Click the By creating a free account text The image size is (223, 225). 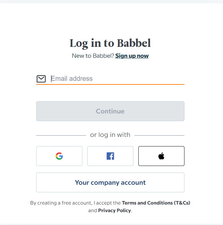(x=59, y=203)
